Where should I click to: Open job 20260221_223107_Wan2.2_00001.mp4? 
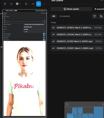[77, 41]
